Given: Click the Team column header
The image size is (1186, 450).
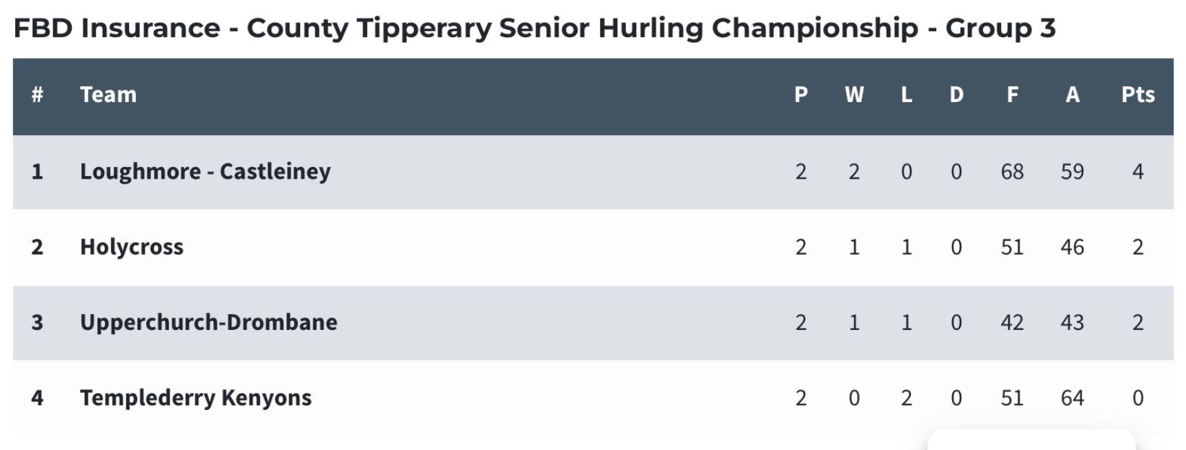Looking at the screenshot, I should pos(108,95).
